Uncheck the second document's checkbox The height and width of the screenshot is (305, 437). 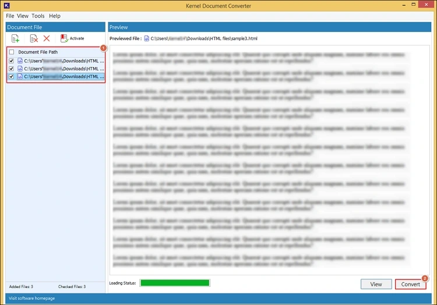12,69
